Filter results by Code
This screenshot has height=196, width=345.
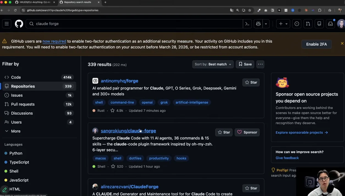(x=39, y=77)
